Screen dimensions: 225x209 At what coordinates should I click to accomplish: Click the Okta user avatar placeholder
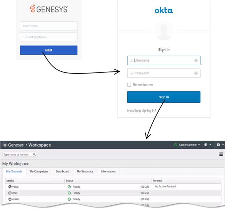click(164, 31)
